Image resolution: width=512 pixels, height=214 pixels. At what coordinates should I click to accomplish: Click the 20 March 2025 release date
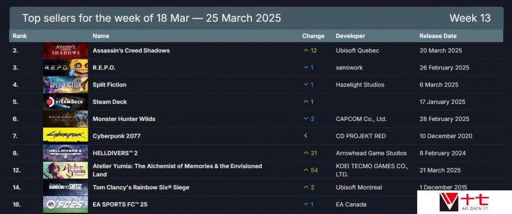click(441, 51)
